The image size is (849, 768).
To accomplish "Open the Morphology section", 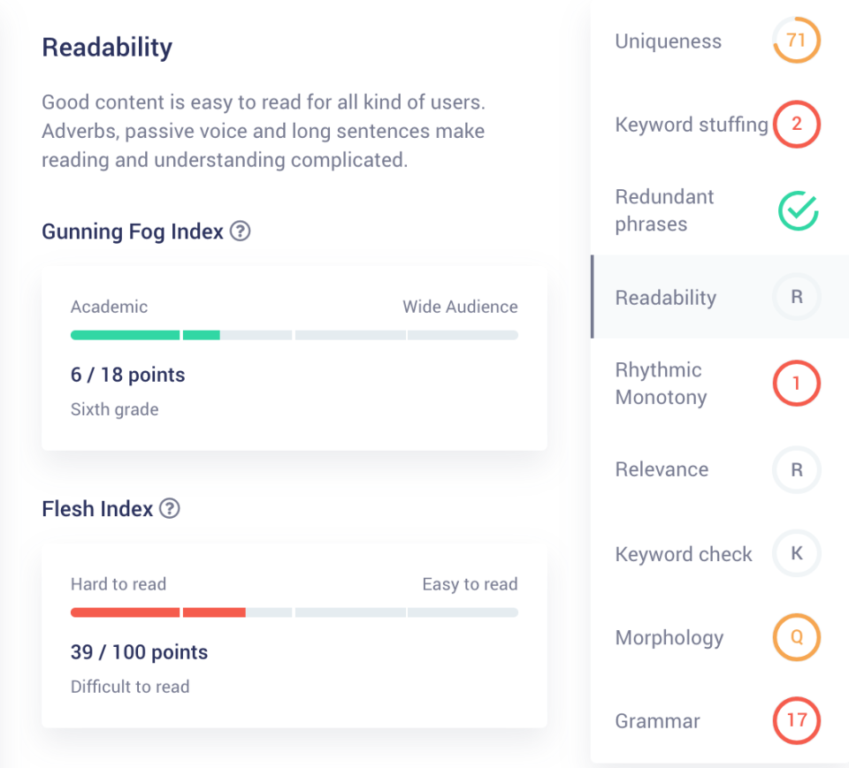I will click(x=669, y=638).
